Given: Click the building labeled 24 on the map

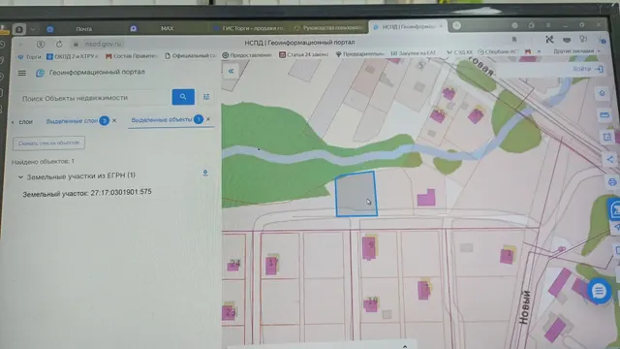Looking at the screenshot, I should (x=233, y=265).
